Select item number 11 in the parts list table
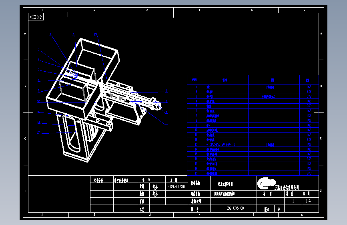Viewport: 347px width, 225px height. [196, 135]
